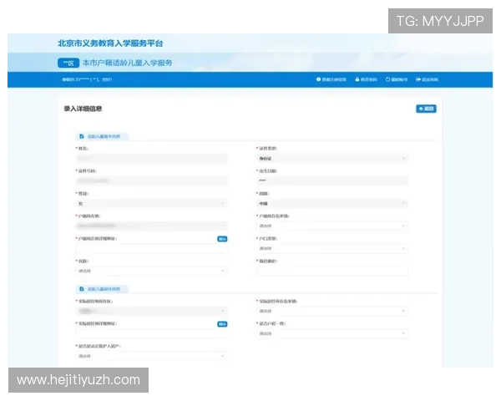The image size is (501, 401).
Task: Click the 实际居住地详细地址 address input
Action: point(151,333)
